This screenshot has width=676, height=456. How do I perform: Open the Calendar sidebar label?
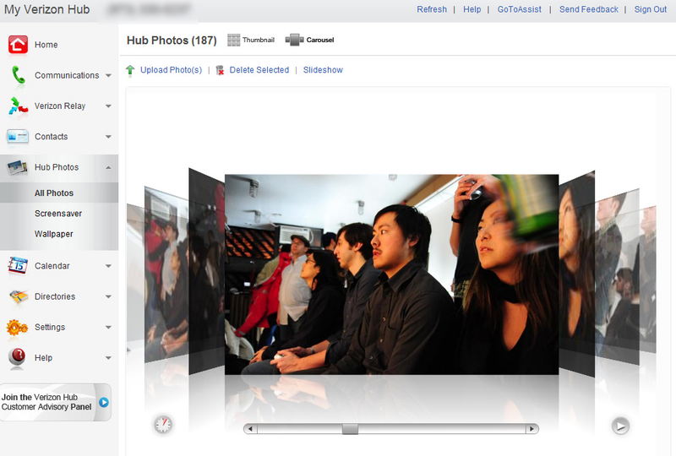tap(52, 266)
